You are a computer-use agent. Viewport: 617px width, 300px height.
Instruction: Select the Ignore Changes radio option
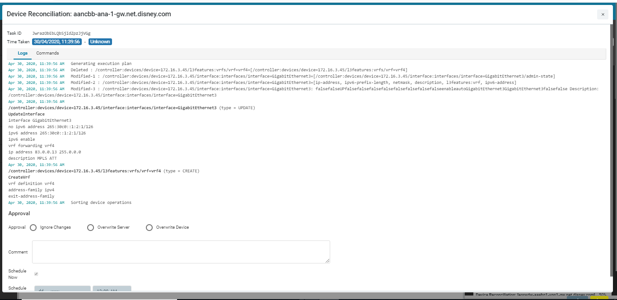pos(33,227)
